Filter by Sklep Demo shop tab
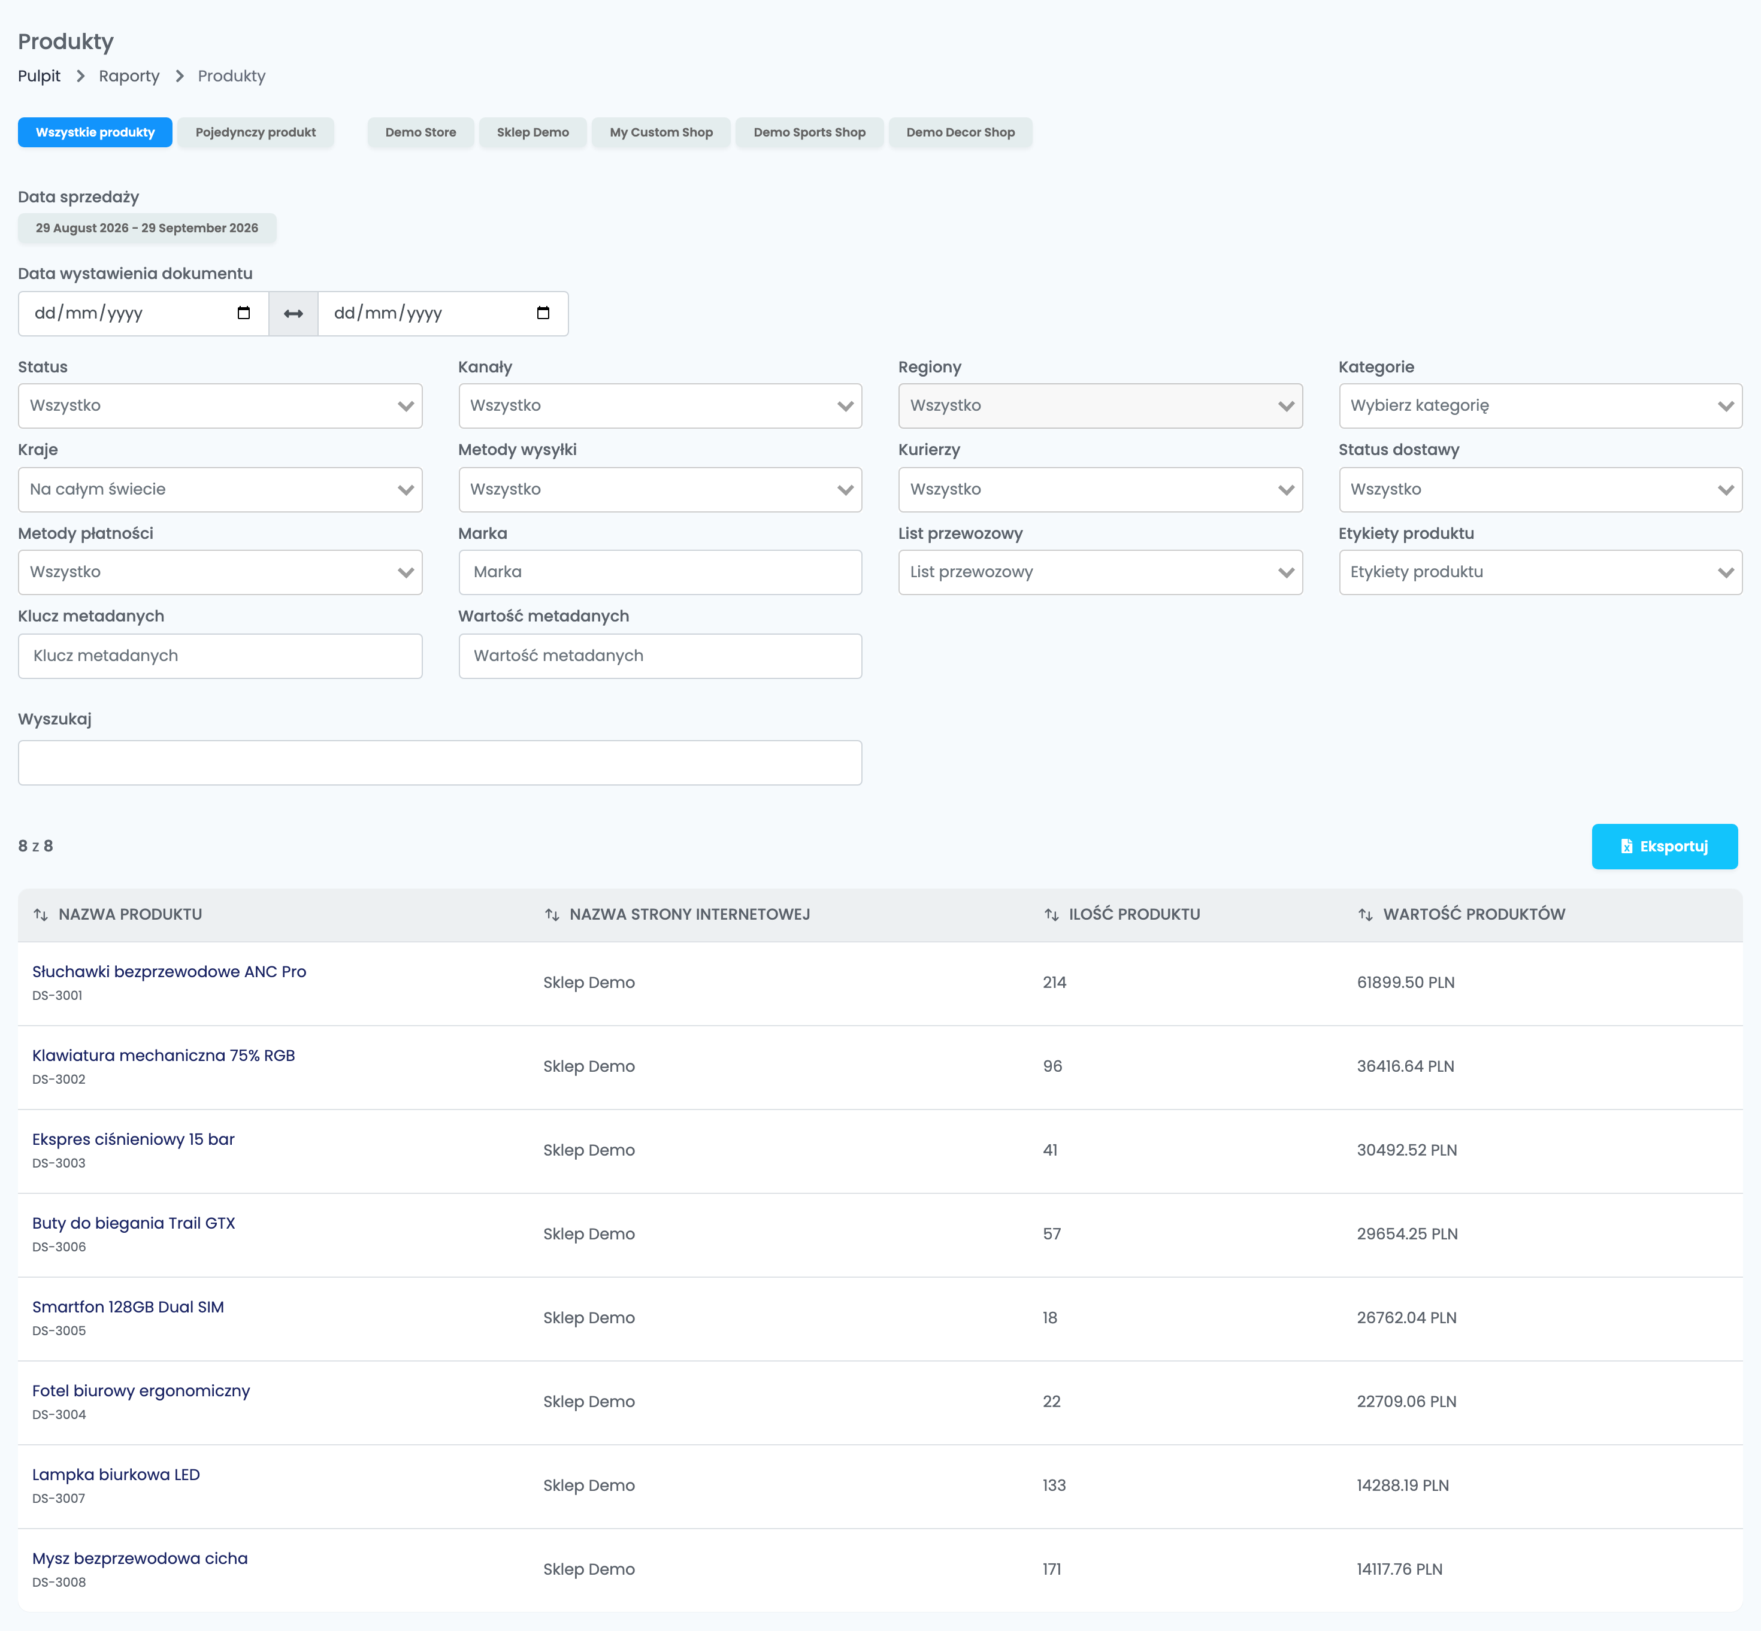The height and width of the screenshot is (1631, 1761). (x=532, y=132)
